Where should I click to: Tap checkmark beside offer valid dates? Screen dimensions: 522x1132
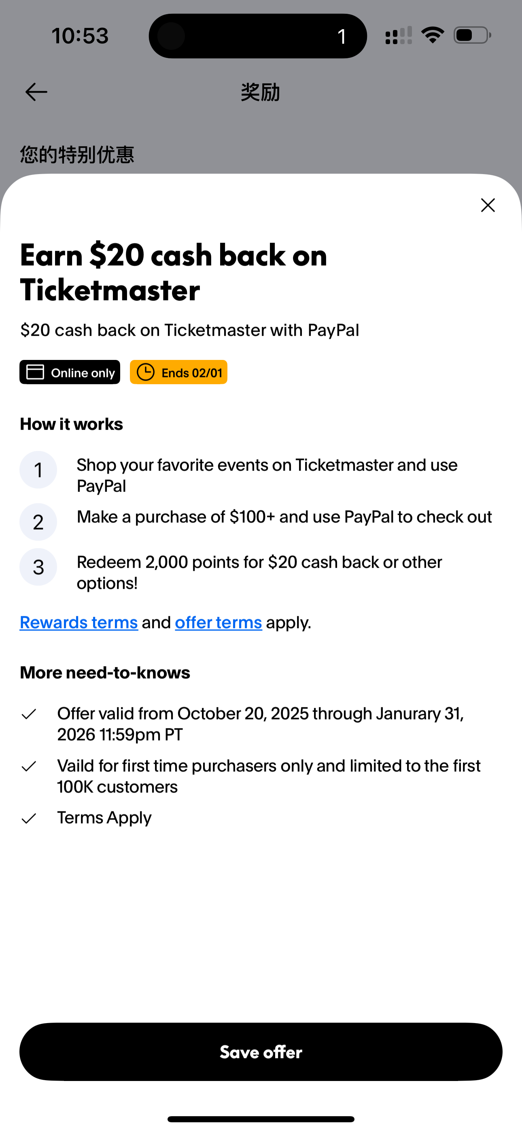[x=29, y=714]
